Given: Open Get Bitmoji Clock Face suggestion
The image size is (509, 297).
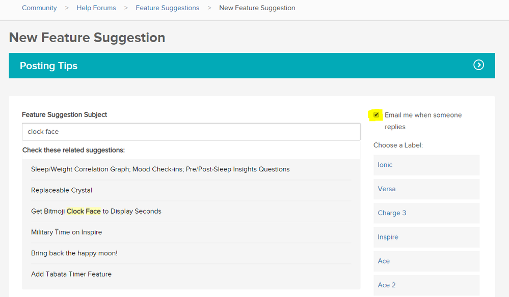Looking at the screenshot, I should click(96, 211).
